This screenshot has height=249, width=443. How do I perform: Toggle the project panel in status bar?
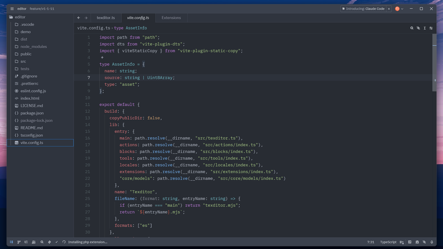coord(11,242)
